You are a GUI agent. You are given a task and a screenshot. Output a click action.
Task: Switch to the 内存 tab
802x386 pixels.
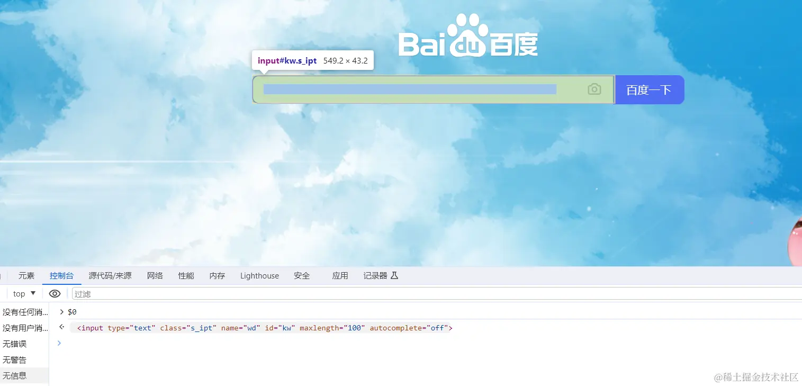click(x=217, y=275)
